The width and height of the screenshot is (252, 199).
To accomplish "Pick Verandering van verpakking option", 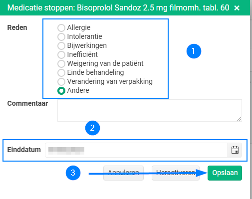I will pyautogui.click(x=61, y=81).
